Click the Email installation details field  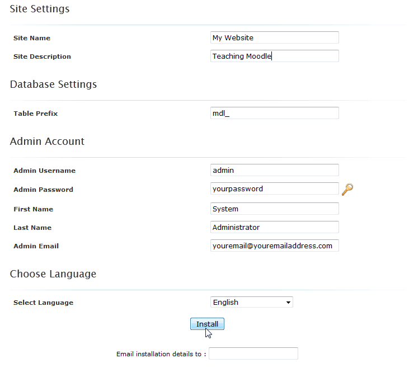click(x=253, y=353)
